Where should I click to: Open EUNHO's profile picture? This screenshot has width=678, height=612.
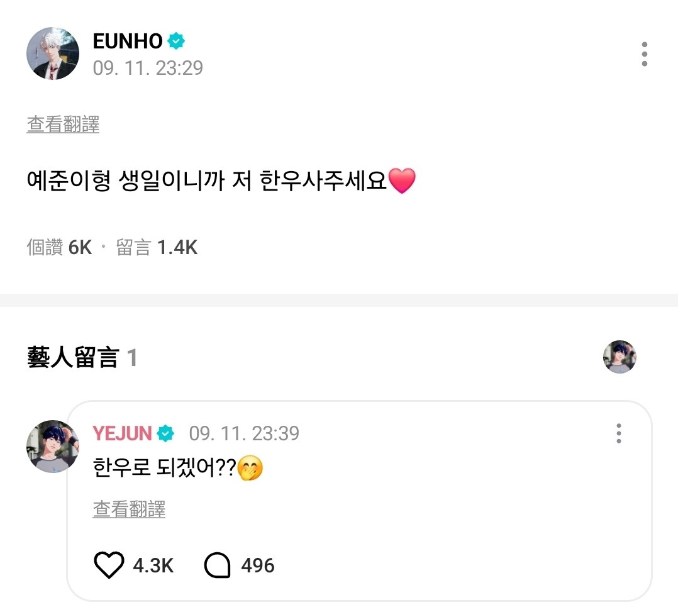pos(53,54)
